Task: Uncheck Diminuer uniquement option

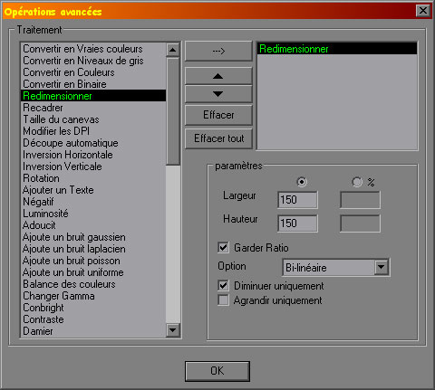Action: [x=223, y=285]
